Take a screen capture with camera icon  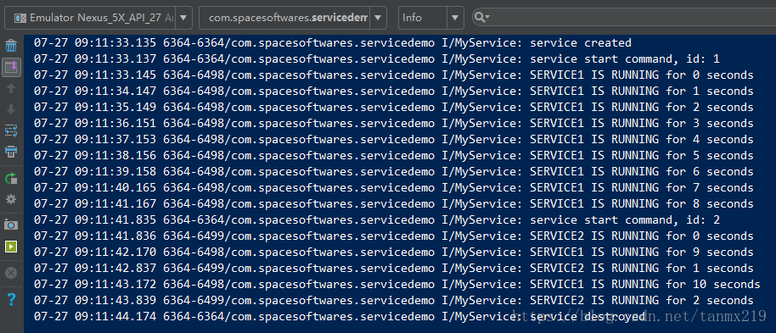point(11,225)
